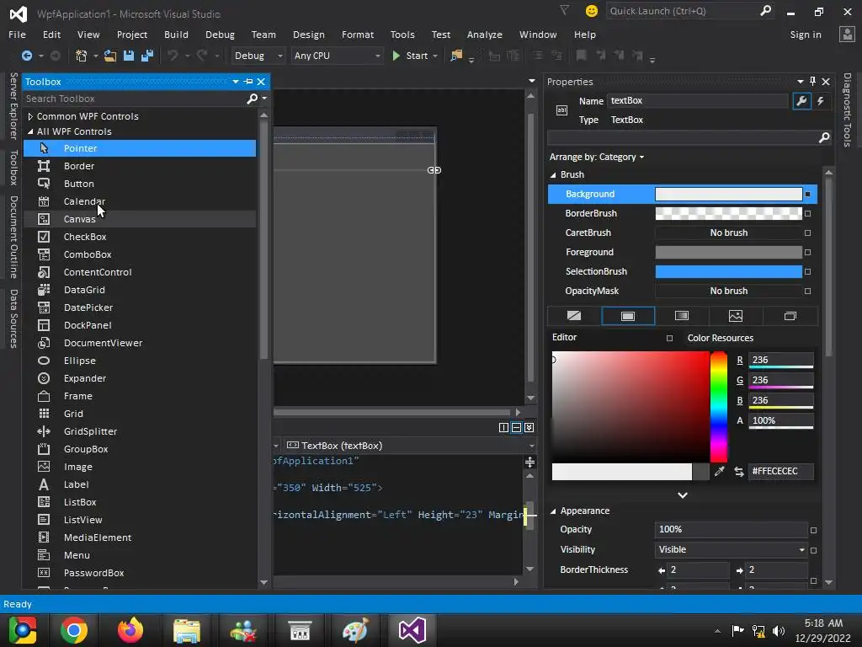
Task: Click the SelectionBrush property marker square
Action: click(x=807, y=272)
